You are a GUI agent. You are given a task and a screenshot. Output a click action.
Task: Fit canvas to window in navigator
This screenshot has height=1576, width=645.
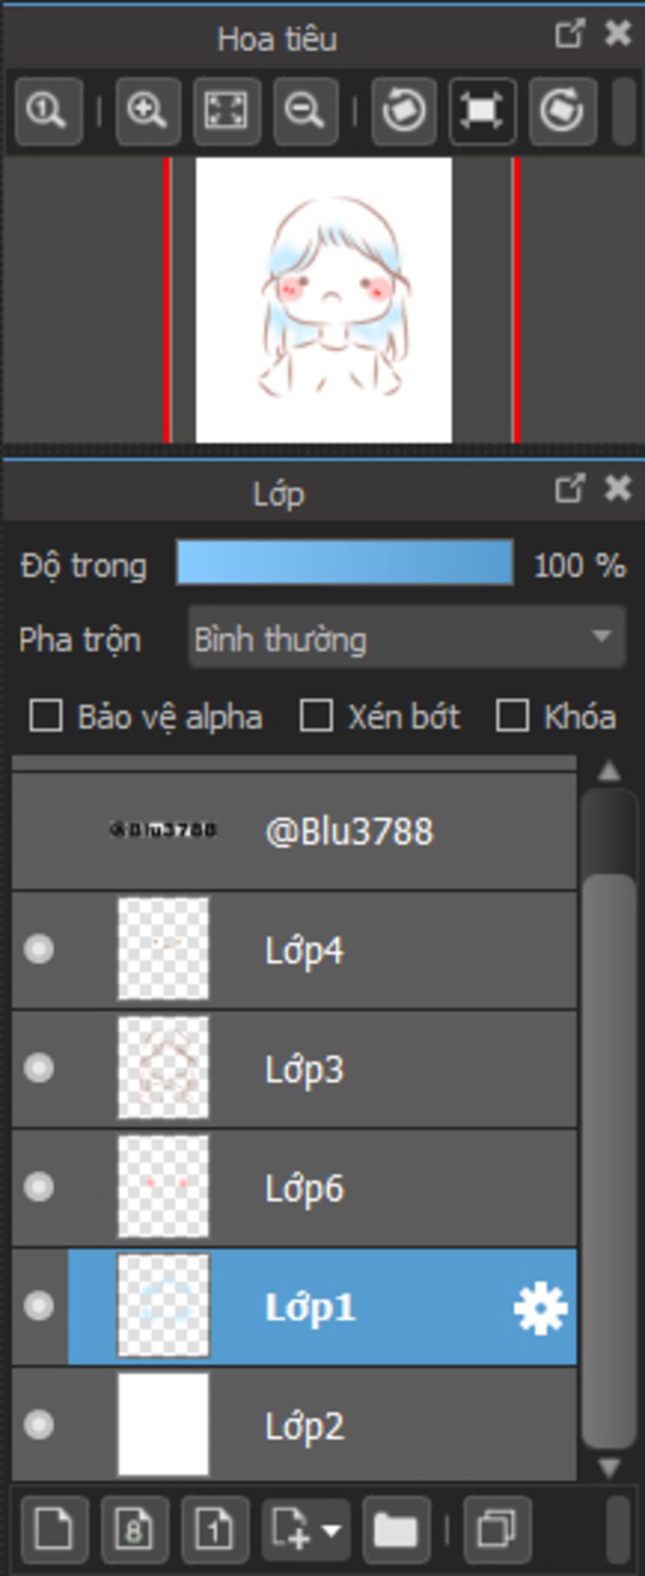click(x=227, y=112)
